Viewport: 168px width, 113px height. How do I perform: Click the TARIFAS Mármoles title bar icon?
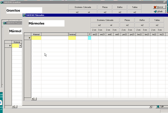pyautogui.click(x=24, y=15)
